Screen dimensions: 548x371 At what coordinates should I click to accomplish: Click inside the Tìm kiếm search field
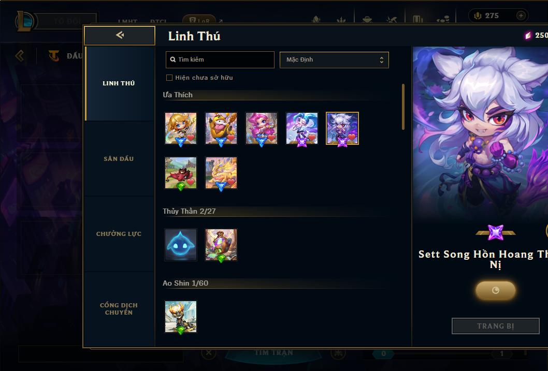point(220,60)
